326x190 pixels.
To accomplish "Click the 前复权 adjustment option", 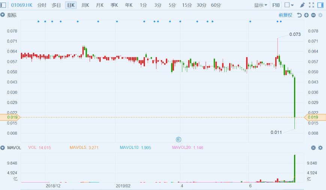I will coord(285,15).
